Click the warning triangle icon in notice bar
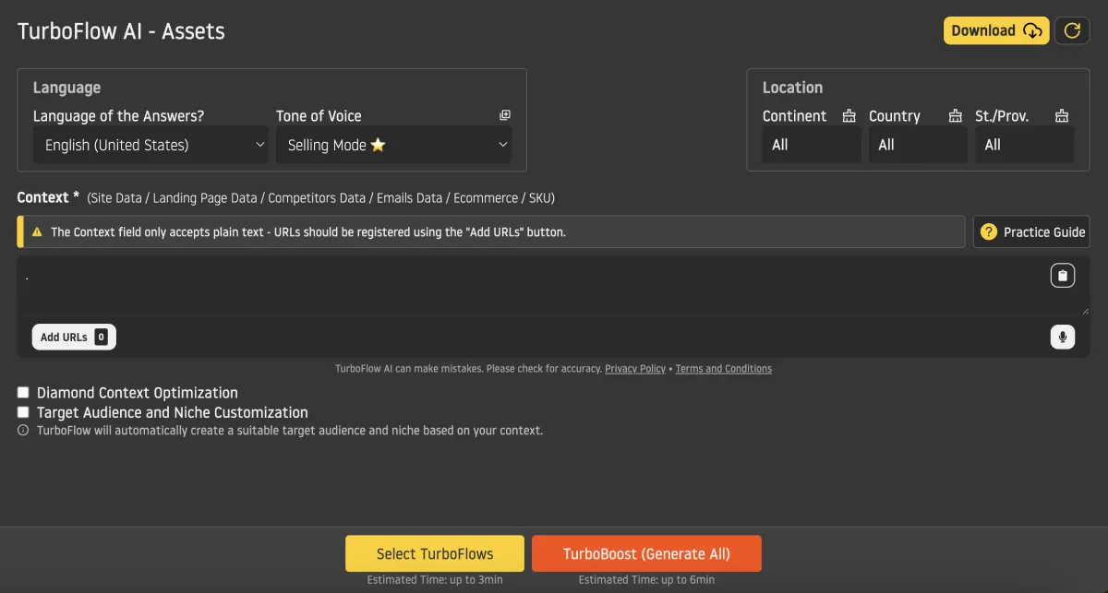Viewport: 1108px width, 593px height. click(37, 232)
